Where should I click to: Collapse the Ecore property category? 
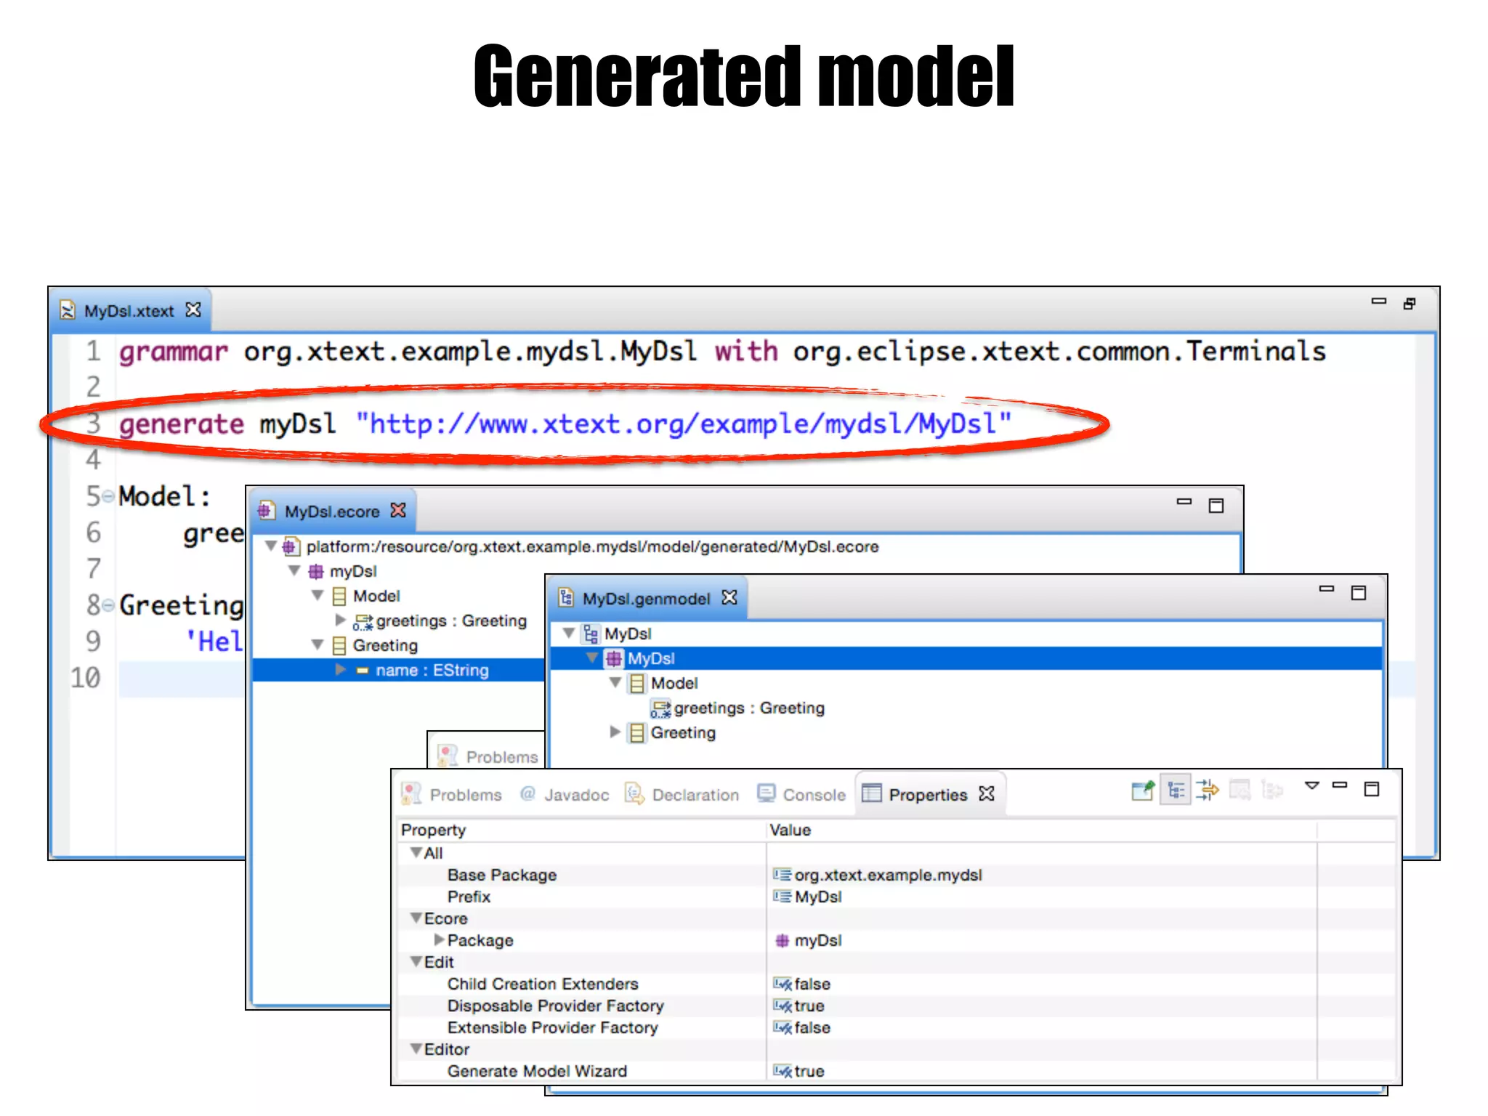click(x=416, y=918)
